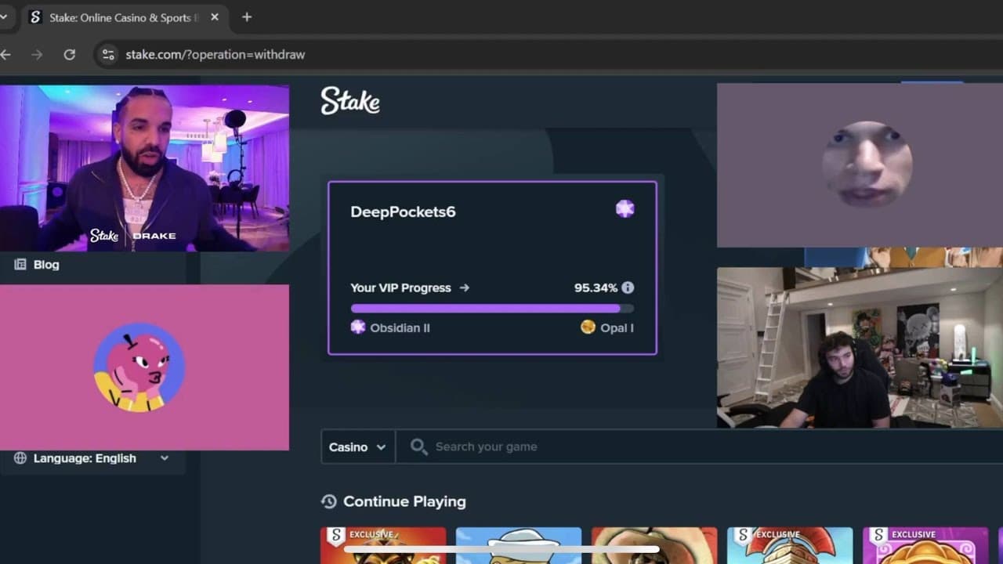Click the address bar URL stake.com

coord(215,54)
